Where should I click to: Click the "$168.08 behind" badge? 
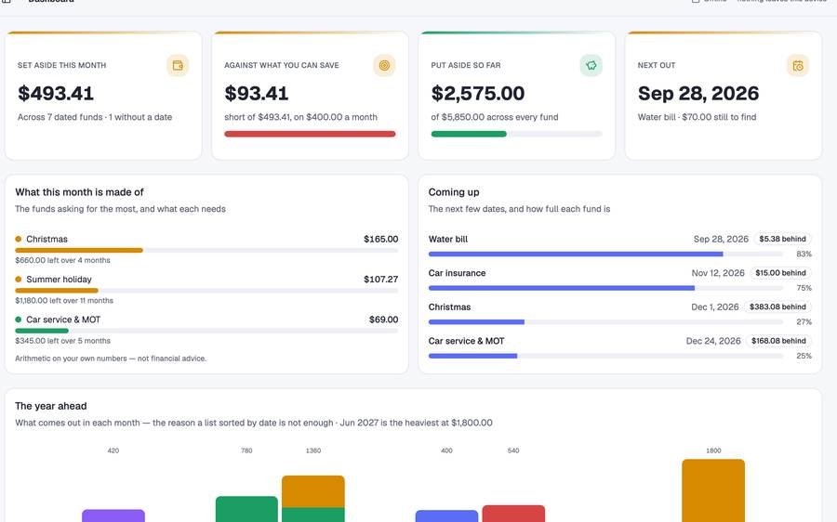[778, 341]
